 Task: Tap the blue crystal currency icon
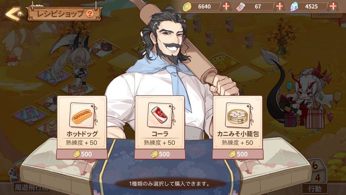[294, 7]
